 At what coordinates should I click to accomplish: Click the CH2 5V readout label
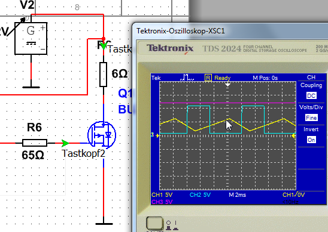click(x=200, y=195)
